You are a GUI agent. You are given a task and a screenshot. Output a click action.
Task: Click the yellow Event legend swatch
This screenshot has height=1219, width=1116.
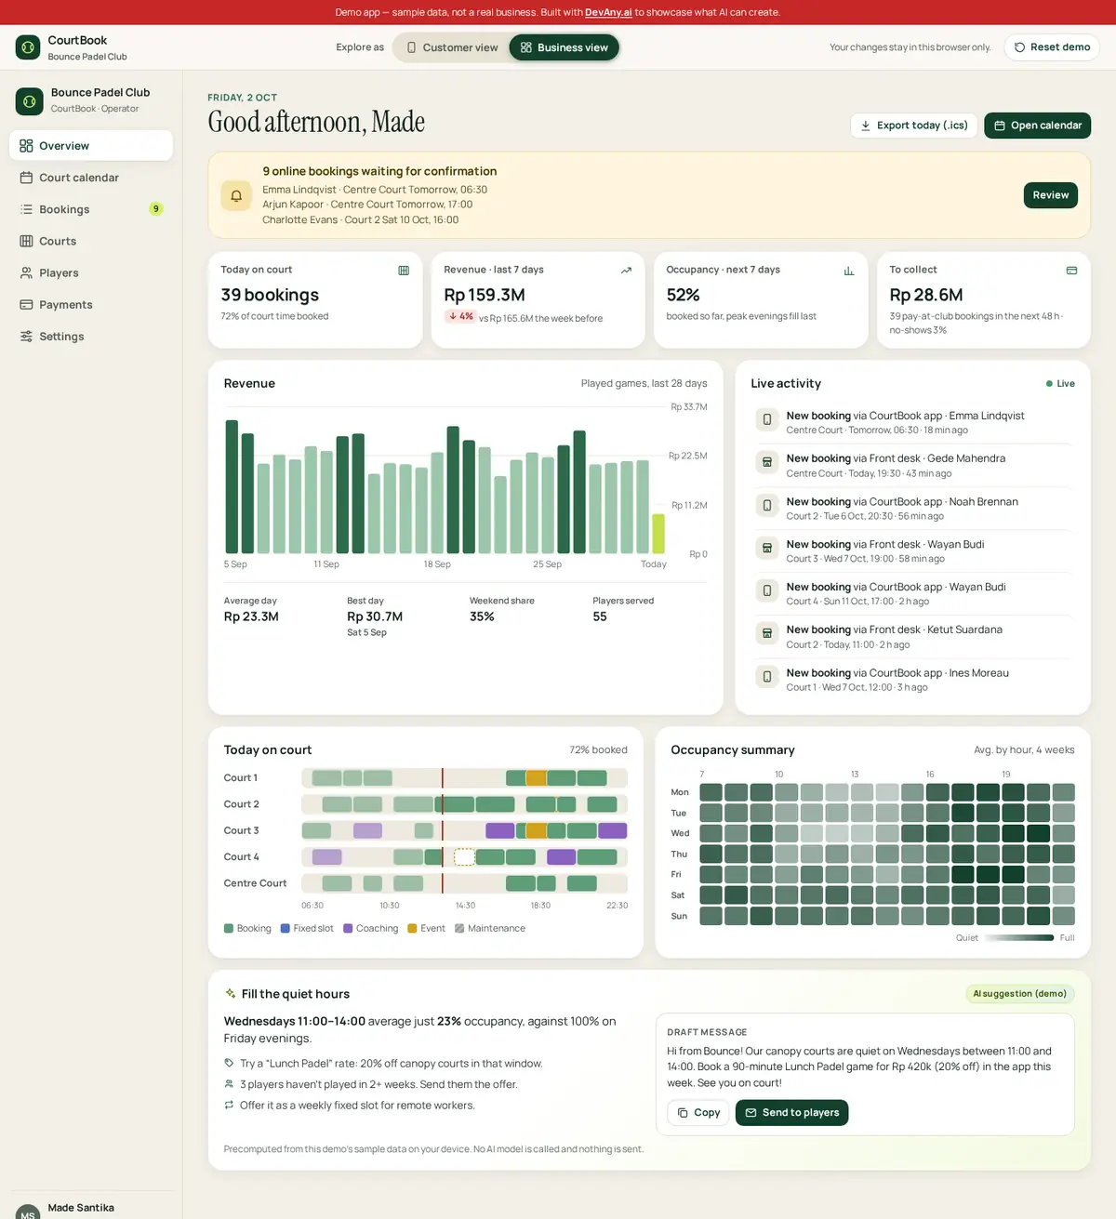(x=412, y=929)
